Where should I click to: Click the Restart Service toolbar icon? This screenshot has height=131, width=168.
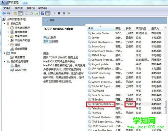point(69,13)
